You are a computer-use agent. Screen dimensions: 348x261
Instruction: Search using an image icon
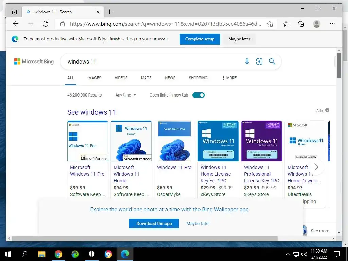coord(259,62)
